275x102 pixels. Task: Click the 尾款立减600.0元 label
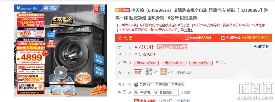172,47
